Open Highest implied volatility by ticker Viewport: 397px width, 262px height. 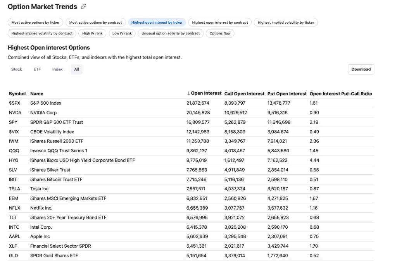pyautogui.click(x=286, y=22)
